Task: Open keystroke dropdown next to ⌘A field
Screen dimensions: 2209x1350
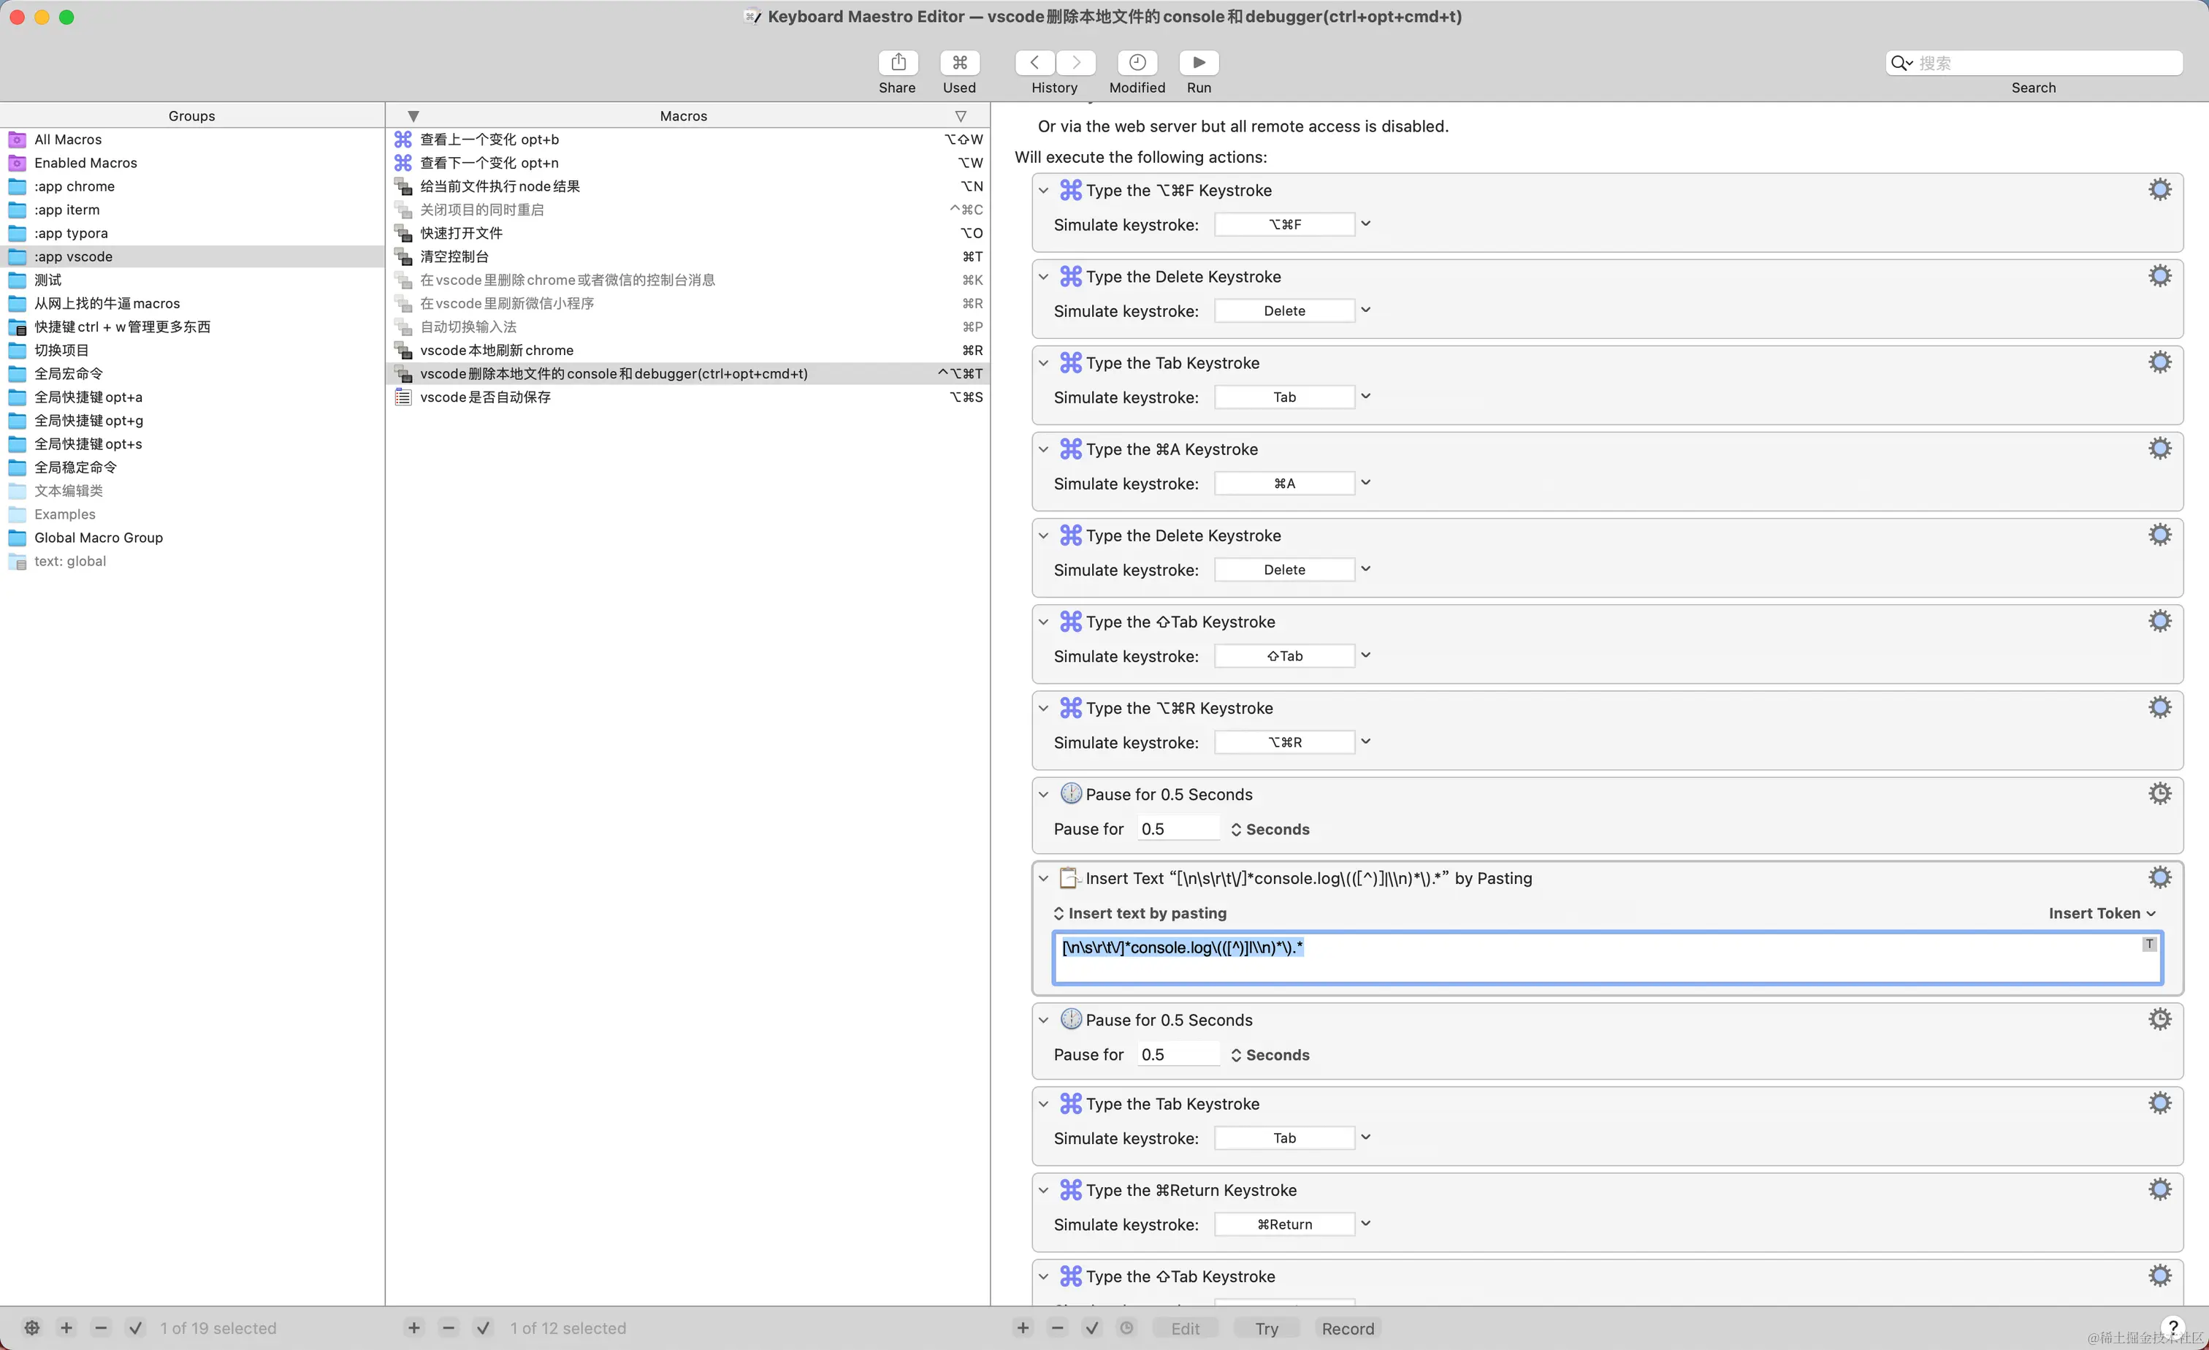Action: (1365, 483)
